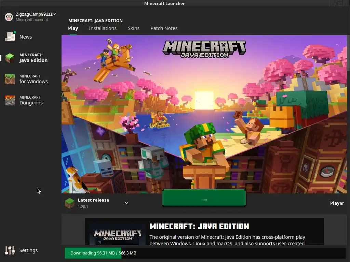Click the ZigzagCamp99111 account avatar
350x262 pixels.
9,17
